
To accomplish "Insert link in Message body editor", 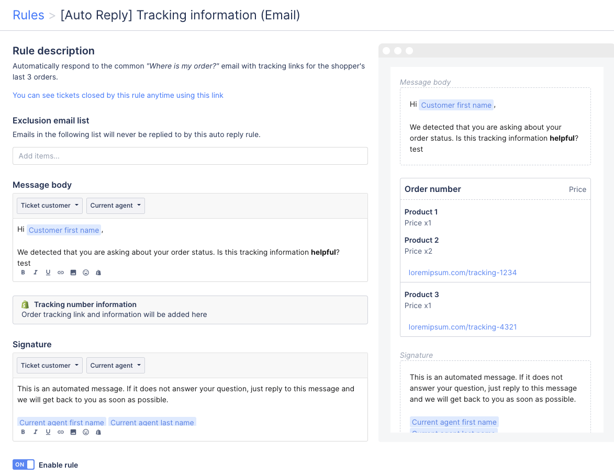I will pos(61,273).
